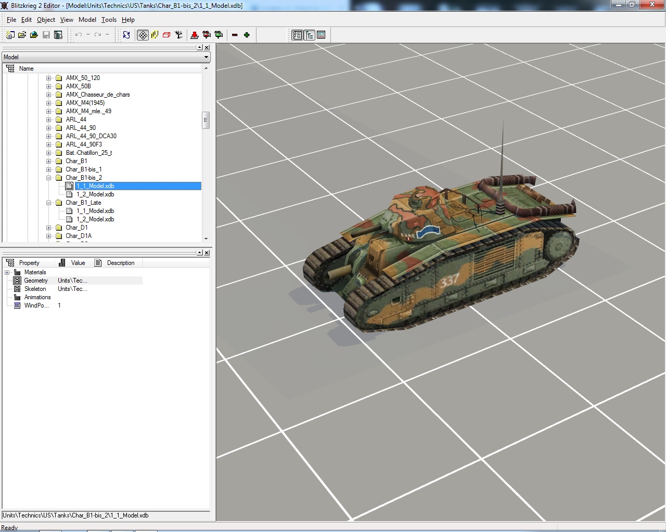
Task: Expand the Char_D1 folder
Action: tap(49, 228)
